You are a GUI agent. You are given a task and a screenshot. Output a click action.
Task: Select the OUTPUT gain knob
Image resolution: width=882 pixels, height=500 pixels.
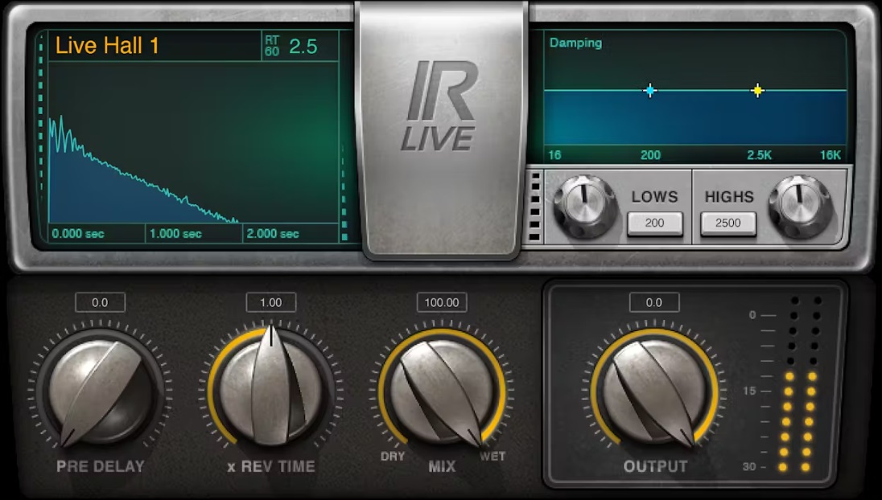point(653,386)
